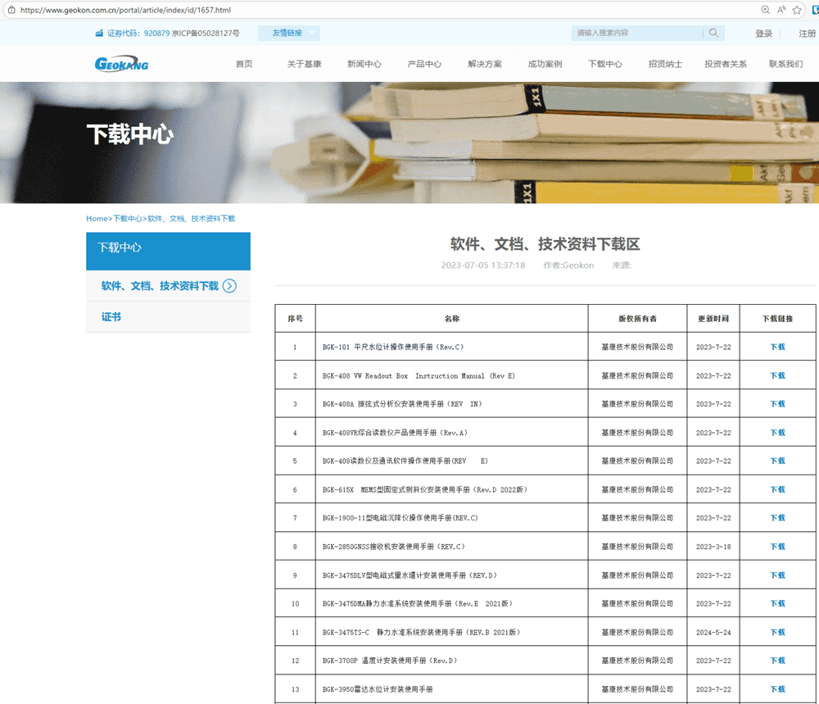The image size is (819, 704).
Task: Click the search magnifier icon
Action: pyautogui.click(x=713, y=33)
